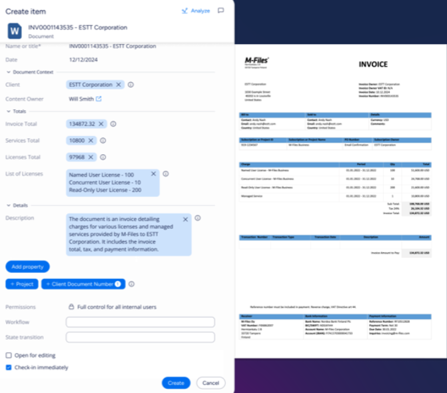The image size is (447, 393).
Task: Enable Open for editing checkbox
Action: tap(9, 355)
